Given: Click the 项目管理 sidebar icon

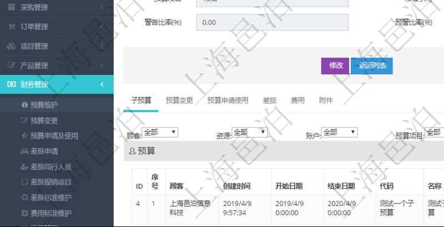Looking at the screenshot, I should pos(11,46).
